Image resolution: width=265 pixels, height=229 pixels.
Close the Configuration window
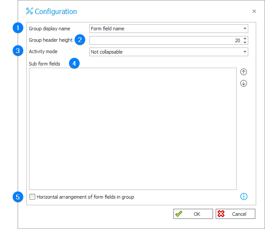(254, 11)
